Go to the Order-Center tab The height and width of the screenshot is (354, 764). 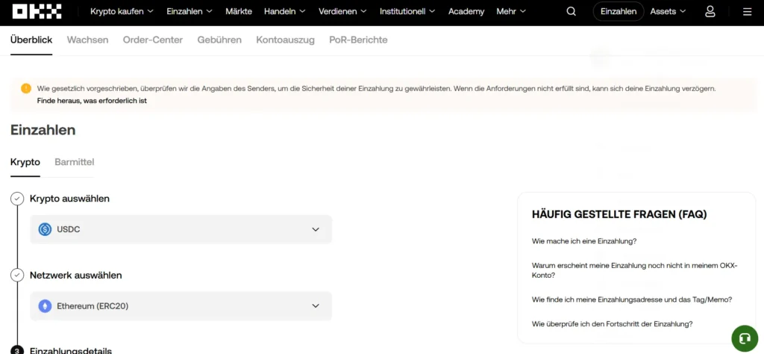click(x=152, y=40)
